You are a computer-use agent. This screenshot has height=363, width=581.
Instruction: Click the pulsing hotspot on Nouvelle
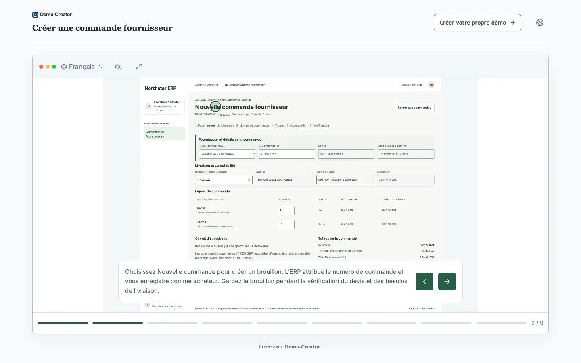point(215,106)
